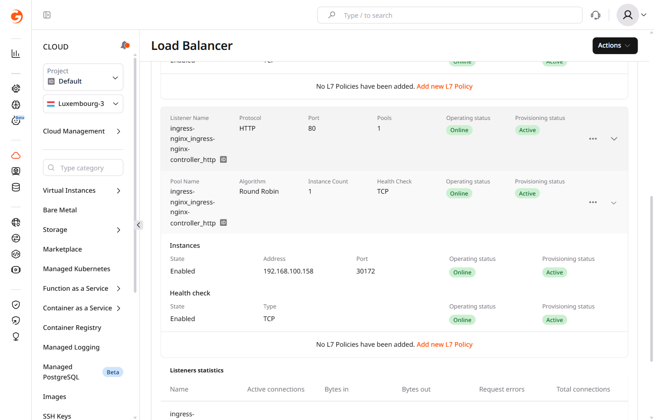Go to Container Registry section
This screenshot has height=420, width=654.
tap(72, 328)
